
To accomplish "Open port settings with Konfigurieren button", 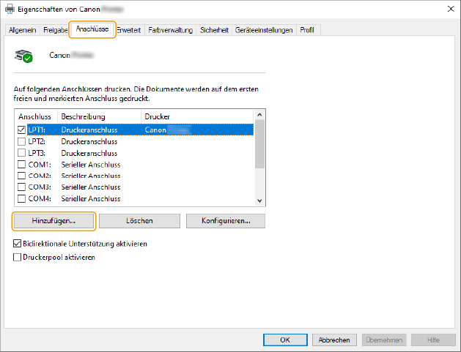I will (x=224, y=220).
